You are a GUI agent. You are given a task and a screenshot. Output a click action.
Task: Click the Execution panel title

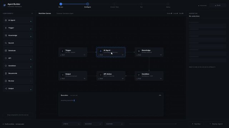coord(64,95)
